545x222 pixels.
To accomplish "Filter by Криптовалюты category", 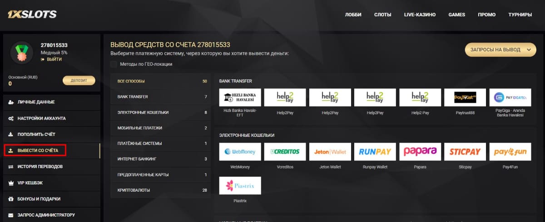I will pyautogui.click(x=160, y=190).
